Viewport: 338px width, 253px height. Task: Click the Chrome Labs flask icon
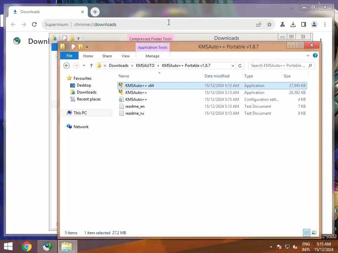[x=283, y=24]
